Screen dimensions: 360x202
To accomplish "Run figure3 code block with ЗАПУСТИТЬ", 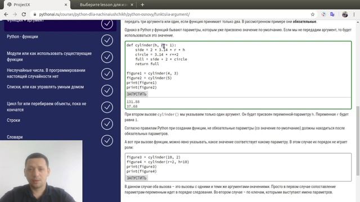I will pyautogui.click(x=137, y=178).
